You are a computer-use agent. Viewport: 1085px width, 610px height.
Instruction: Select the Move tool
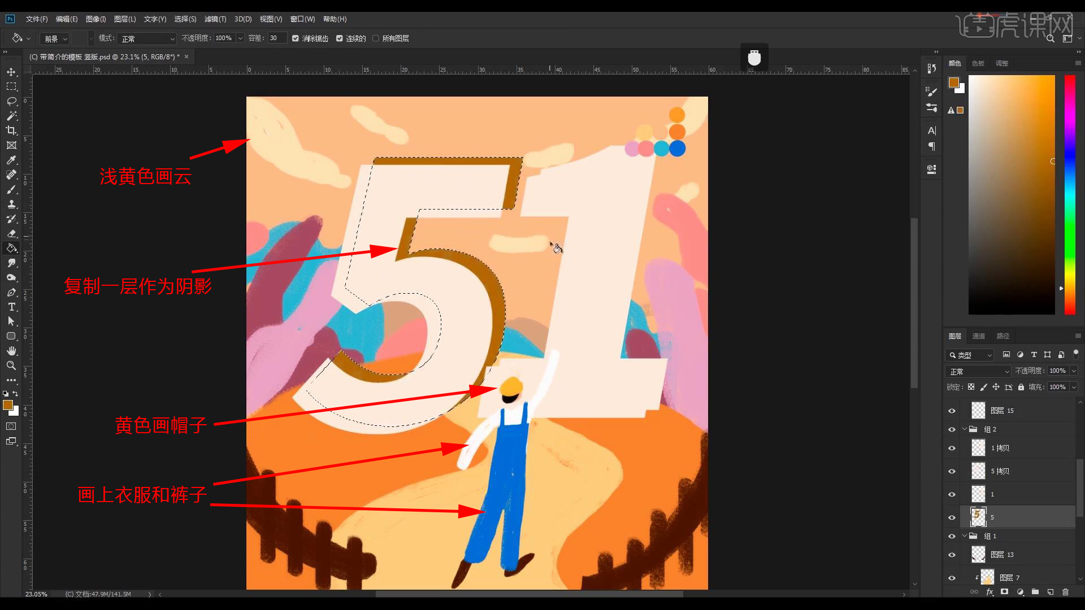[11, 72]
